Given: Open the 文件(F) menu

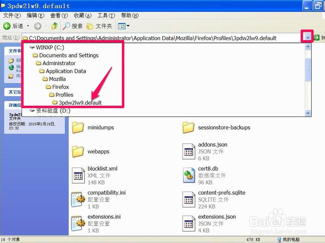Looking at the screenshot, I should point(12,15).
